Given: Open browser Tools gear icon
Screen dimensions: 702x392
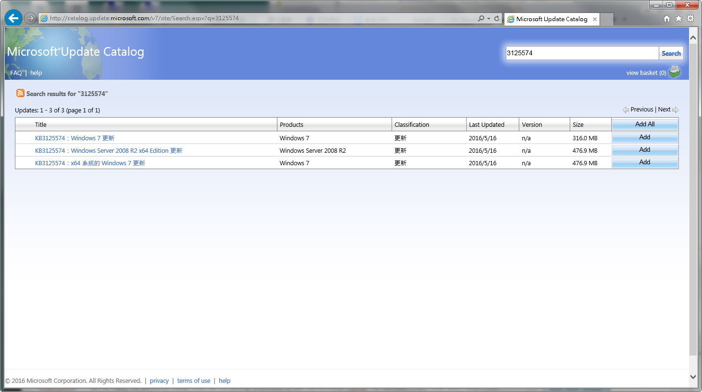Looking at the screenshot, I should (690, 19).
